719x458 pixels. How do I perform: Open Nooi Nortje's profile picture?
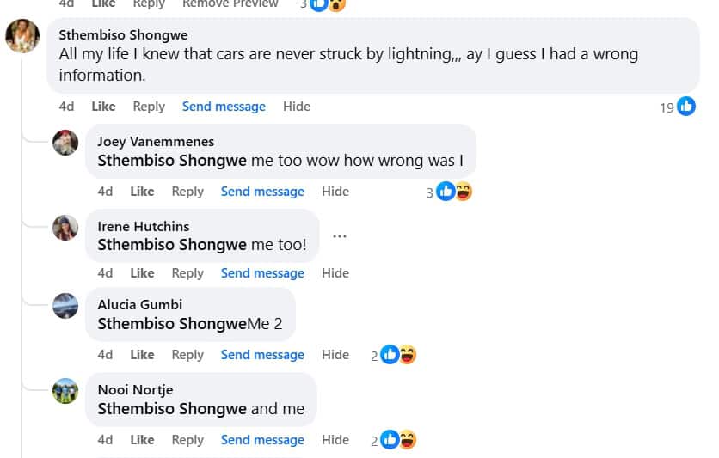coord(65,390)
